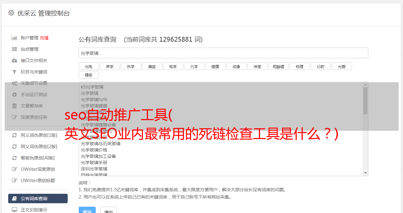The height and width of the screenshot is (213, 403).
Task: Pick 光学玻璃手册 from the results list
Action: pyautogui.click(x=94, y=163)
